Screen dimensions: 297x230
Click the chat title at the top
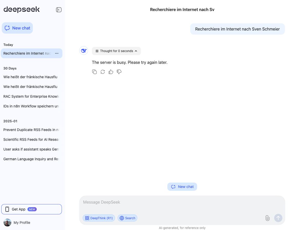[x=182, y=10]
